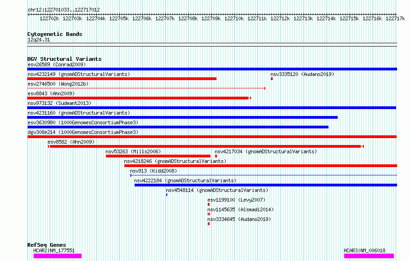Screen dimensions: 410x261
Task: Click ruler position 122714k
Action: [326, 18]
